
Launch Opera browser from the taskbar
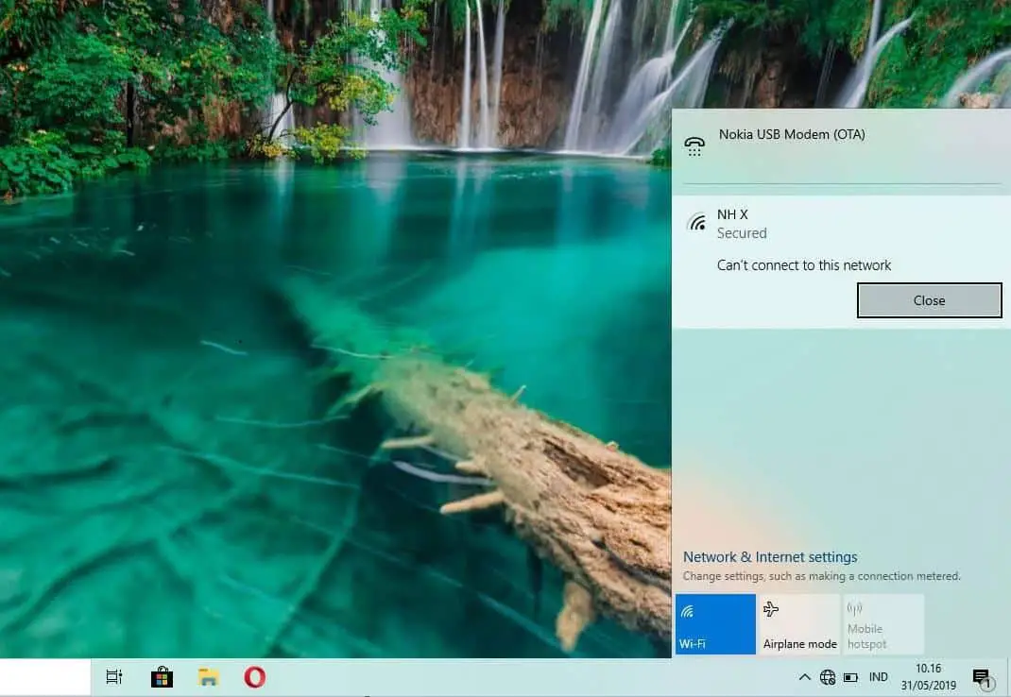click(255, 677)
